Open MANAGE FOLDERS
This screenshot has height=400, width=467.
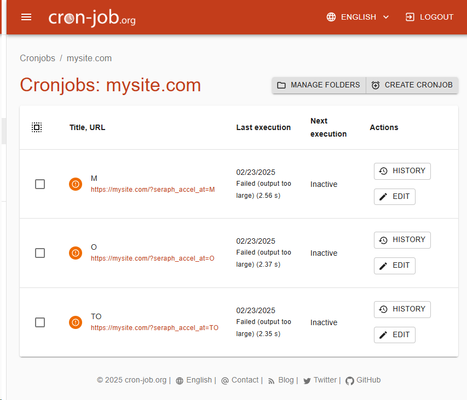[319, 85]
